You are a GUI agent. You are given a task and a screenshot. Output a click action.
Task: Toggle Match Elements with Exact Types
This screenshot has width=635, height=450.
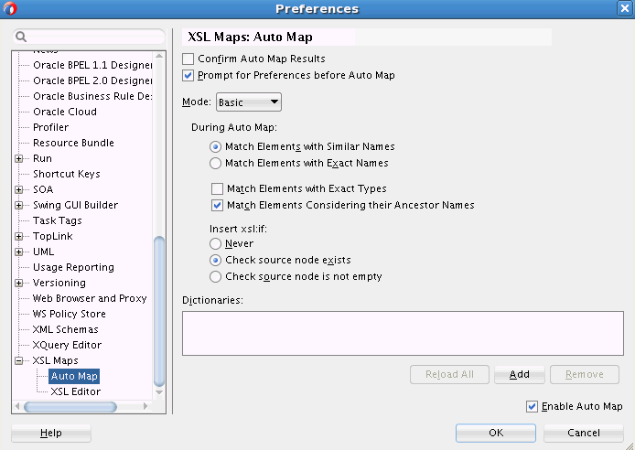coord(218,188)
